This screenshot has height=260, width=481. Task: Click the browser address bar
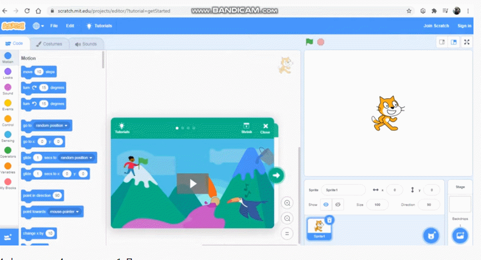point(230,11)
